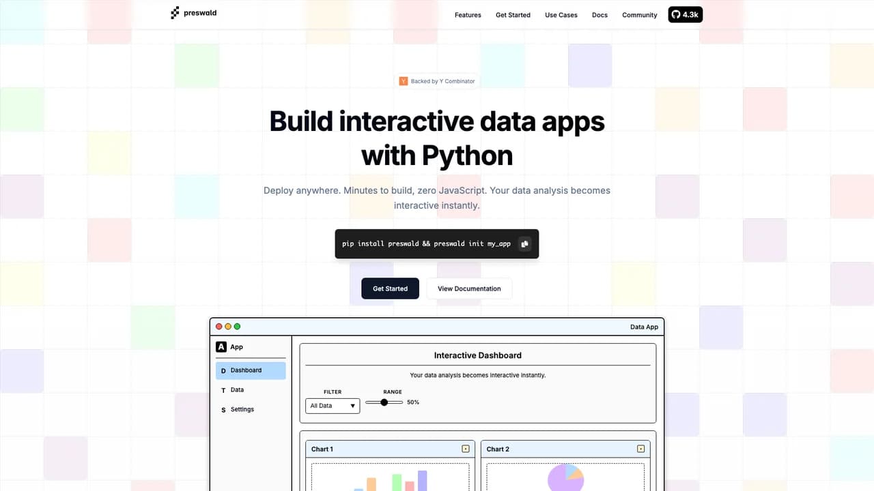Click the preswald logo in header
874x491 pixels.
point(193,13)
